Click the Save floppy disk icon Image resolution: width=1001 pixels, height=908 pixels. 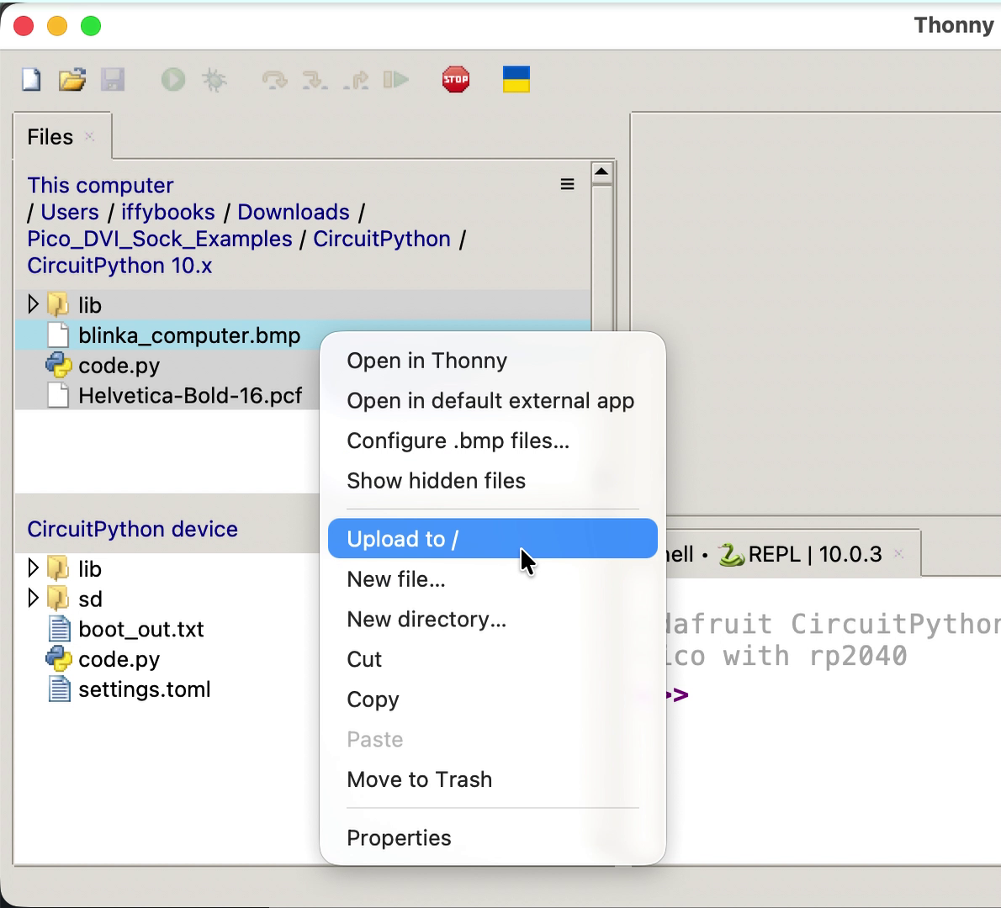coord(113,80)
